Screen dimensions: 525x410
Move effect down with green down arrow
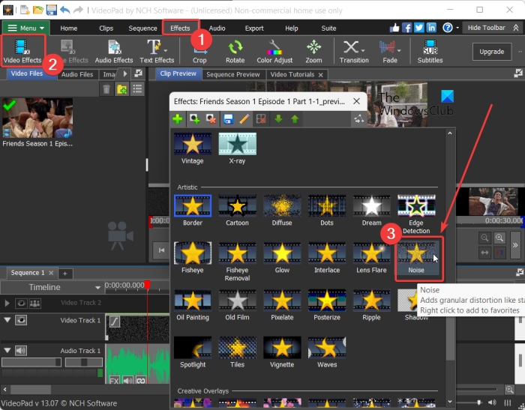(278, 119)
